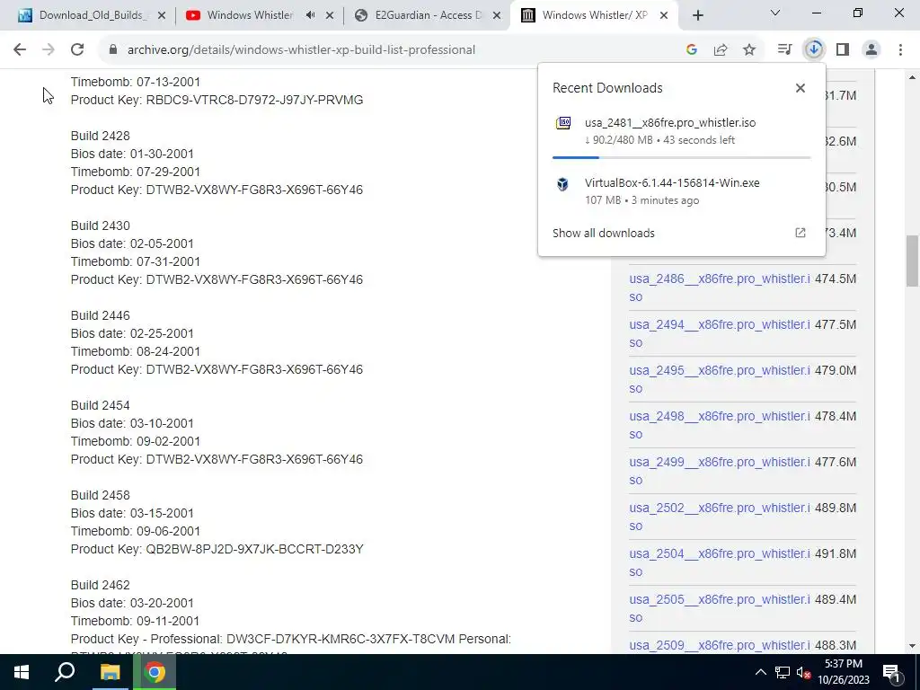Download usa_2494 whistler ISO link
Image resolution: width=920 pixels, height=690 pixels.
720,333
